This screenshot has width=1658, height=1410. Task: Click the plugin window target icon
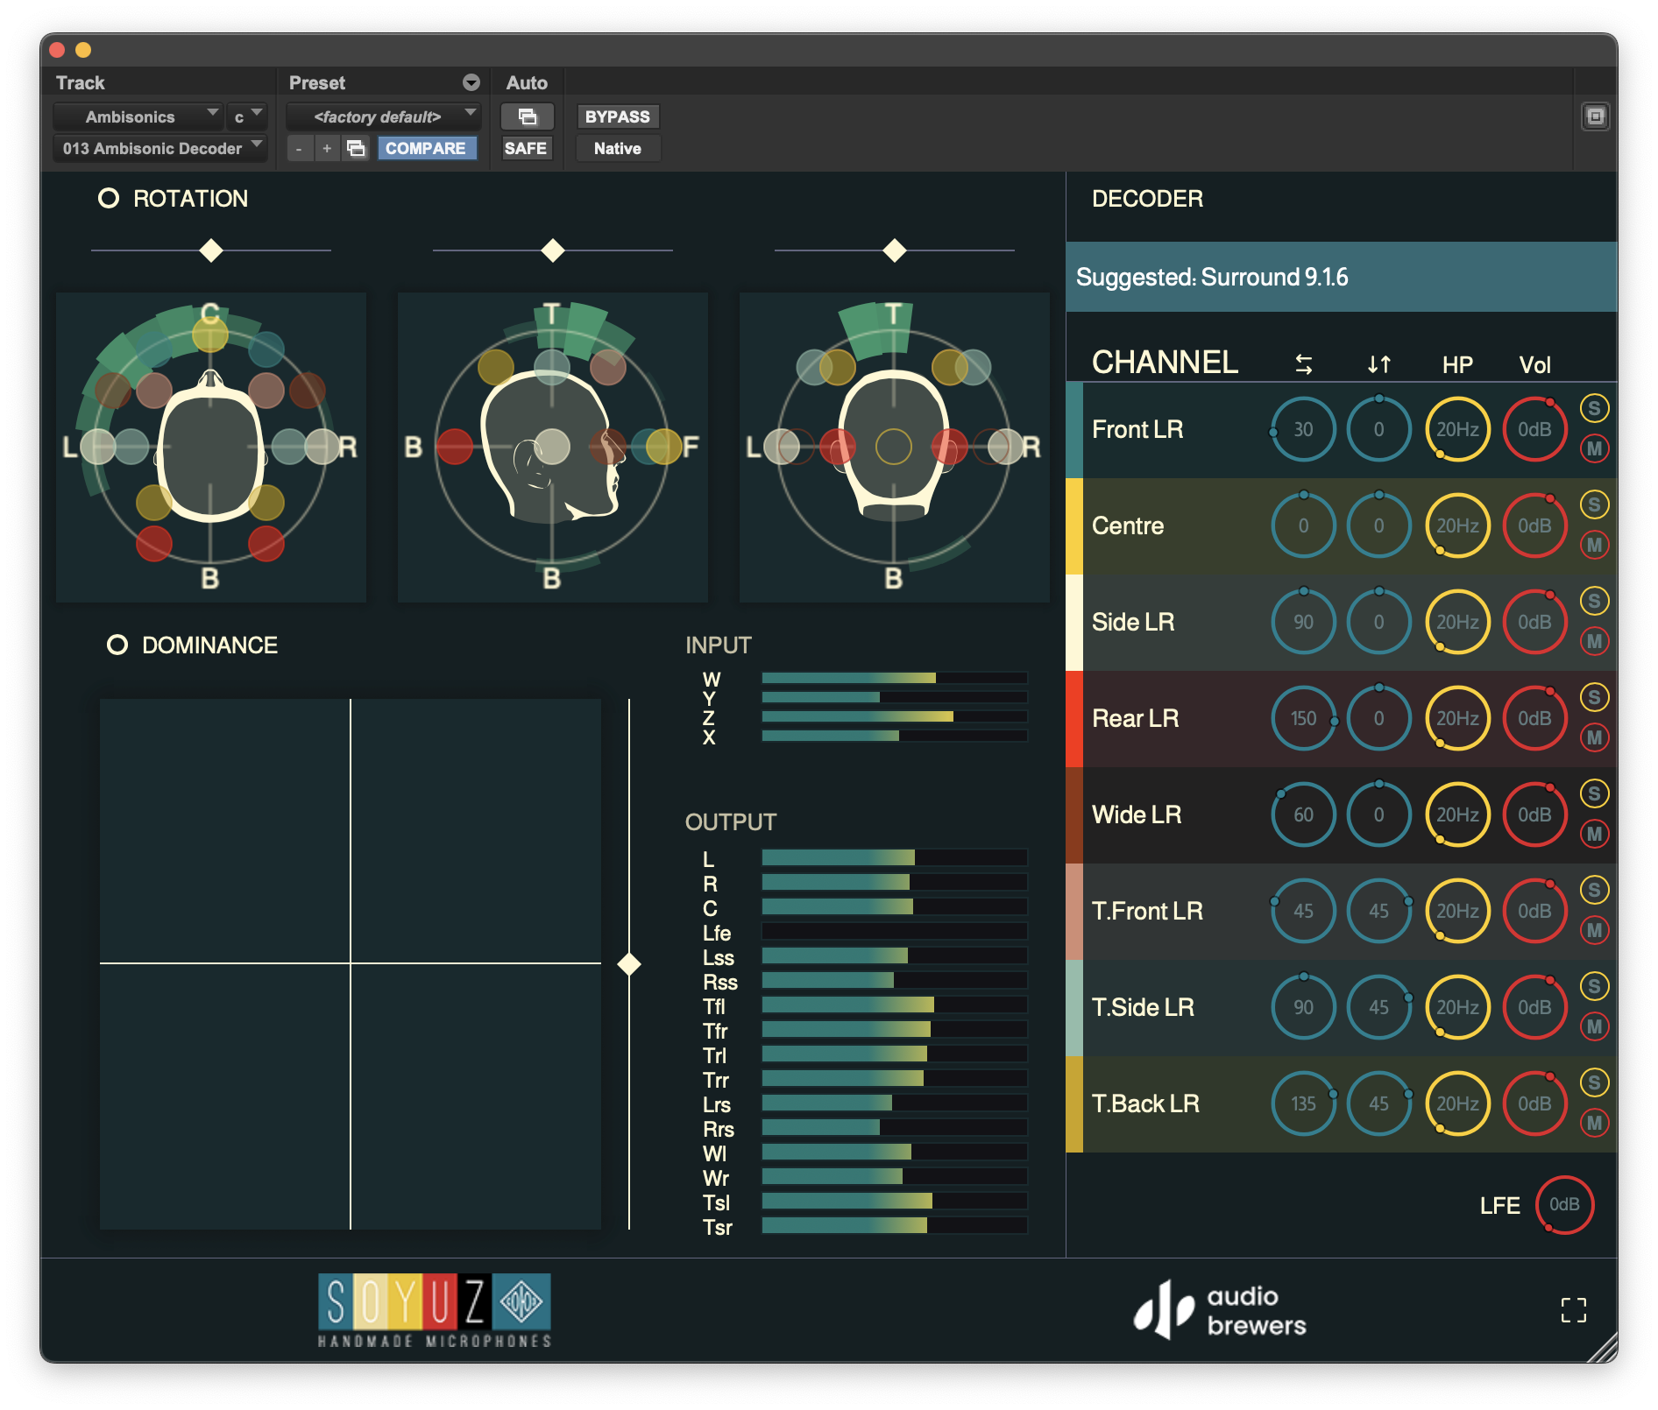click(1595, 116)
